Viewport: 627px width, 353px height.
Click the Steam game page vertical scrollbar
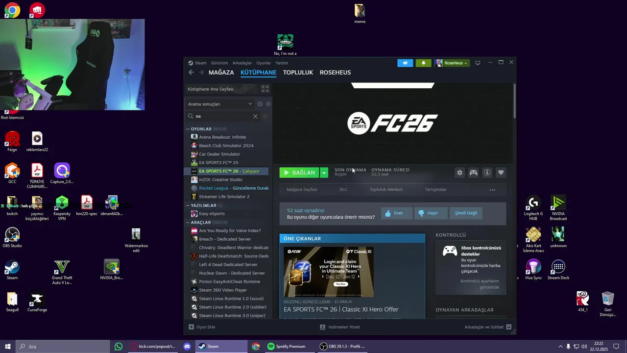tap(514, 101)
